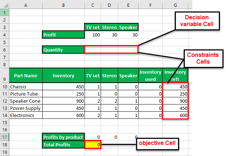
Task: Click Chassis inventory used cell F10
Action: [x=150, y=87]
